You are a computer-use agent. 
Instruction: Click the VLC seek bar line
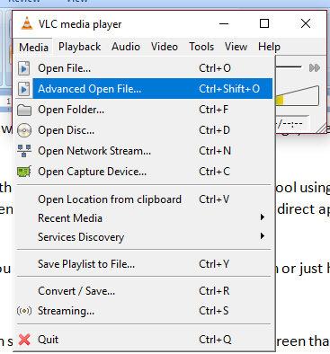[289, 67]
